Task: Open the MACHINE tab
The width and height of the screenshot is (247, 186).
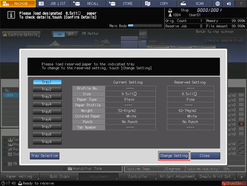Action: pos(18,3)
